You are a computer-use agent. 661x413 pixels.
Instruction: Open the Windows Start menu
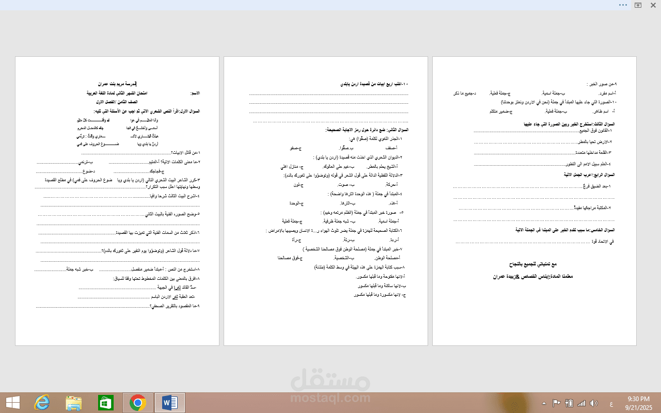pyautogui.click(x=13, y=403)
